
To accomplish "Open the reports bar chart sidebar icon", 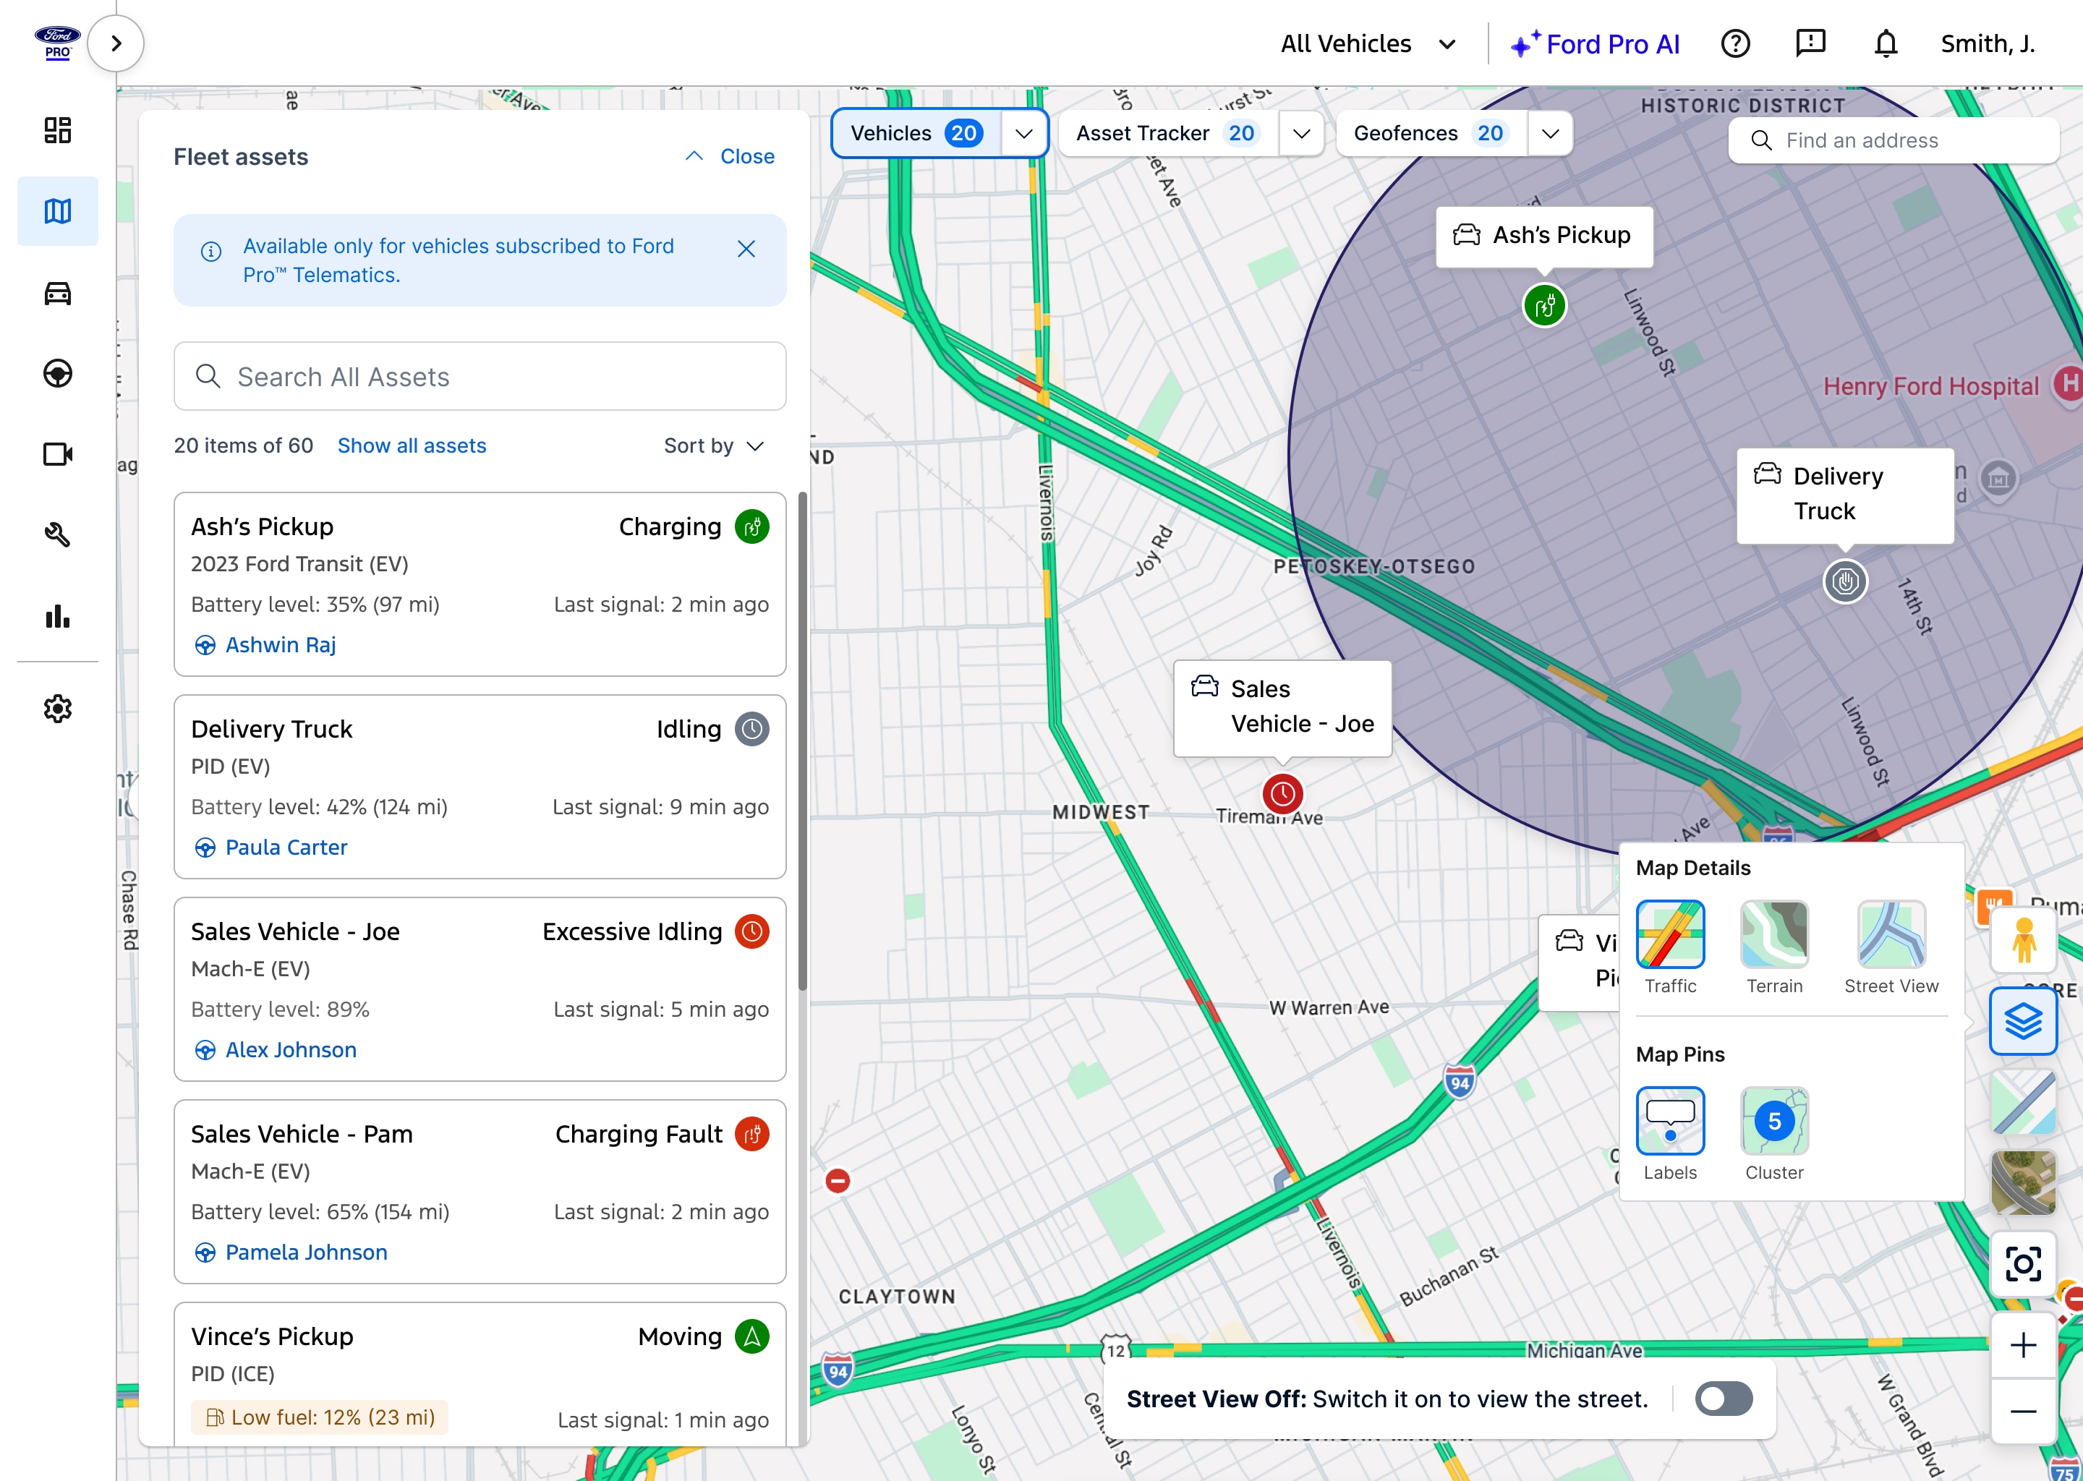I will click(x=57, y=615).
